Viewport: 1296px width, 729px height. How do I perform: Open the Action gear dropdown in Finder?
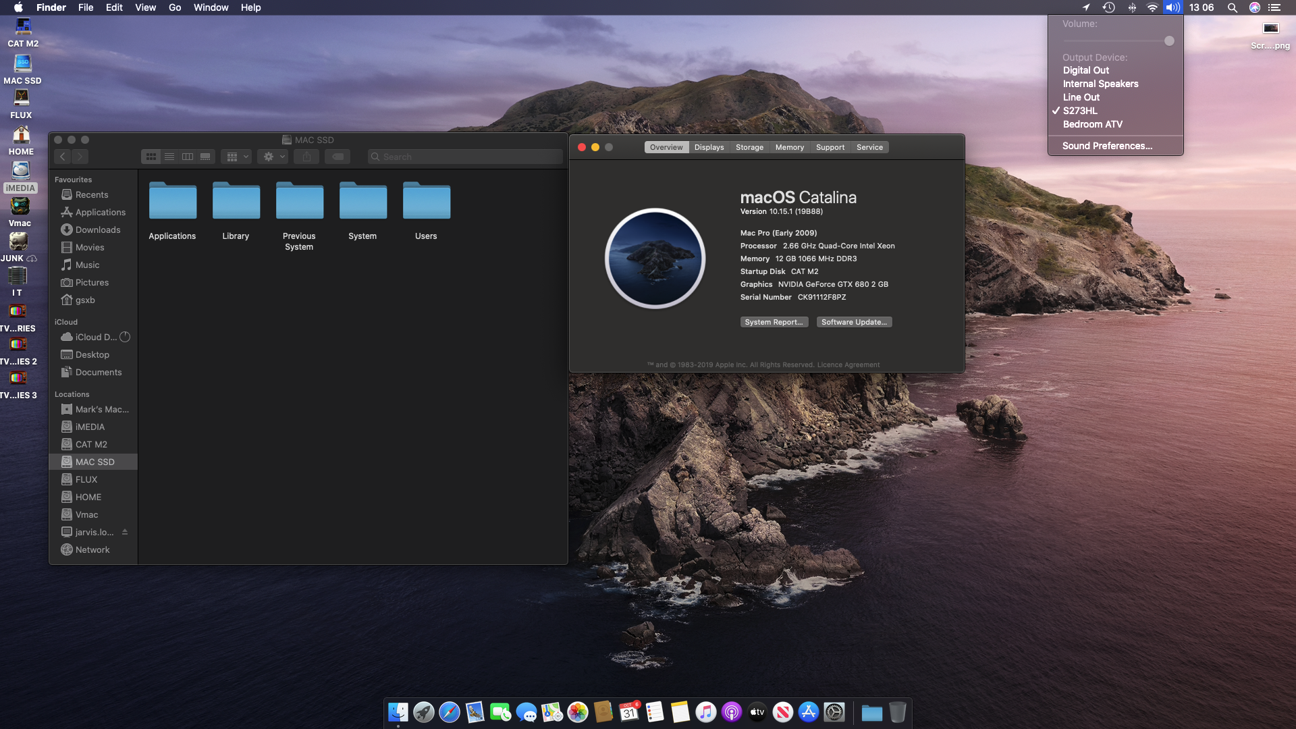click(273, 157)
